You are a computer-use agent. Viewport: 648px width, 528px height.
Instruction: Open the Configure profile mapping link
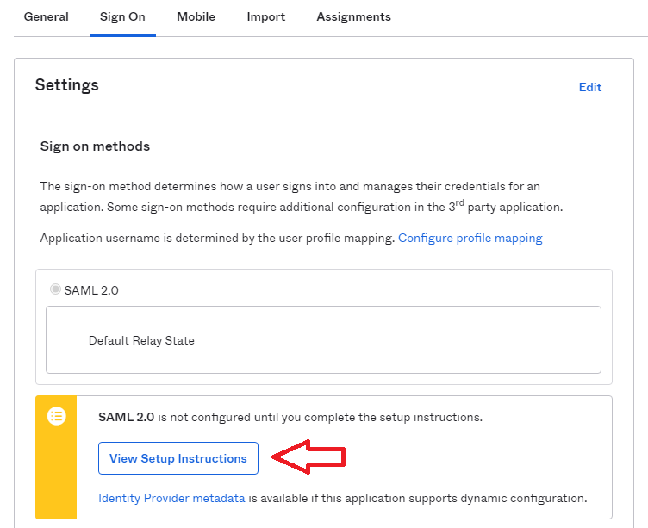click(x=470, y=238)
